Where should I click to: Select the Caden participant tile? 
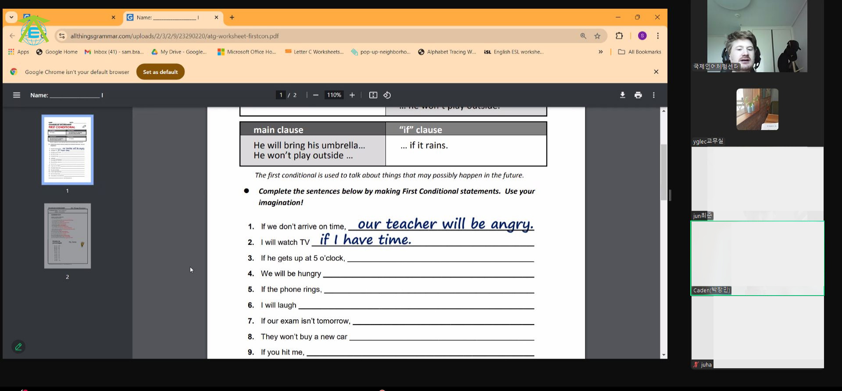tap(757, 258)
